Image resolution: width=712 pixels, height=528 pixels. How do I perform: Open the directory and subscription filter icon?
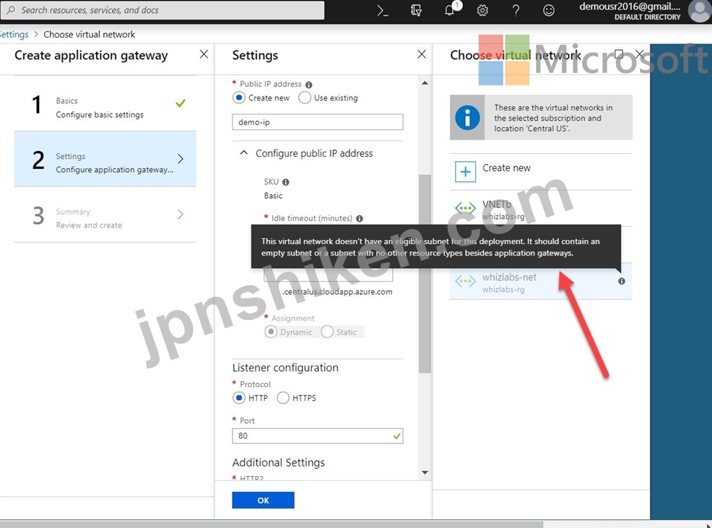click(416, 10)
